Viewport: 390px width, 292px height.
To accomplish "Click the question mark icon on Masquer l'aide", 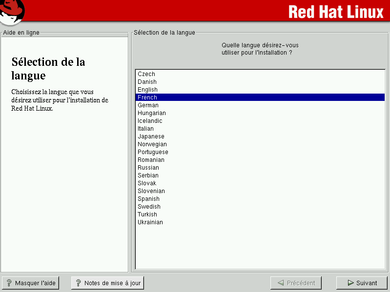I will (9, 283).
